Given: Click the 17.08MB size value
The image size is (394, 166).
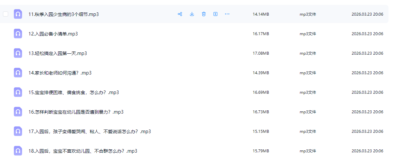Looking at the screenshot, I should (x=261, y=53).
